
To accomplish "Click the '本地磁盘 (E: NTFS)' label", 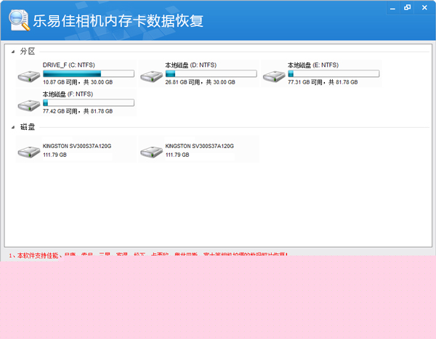I will point(312,65).
